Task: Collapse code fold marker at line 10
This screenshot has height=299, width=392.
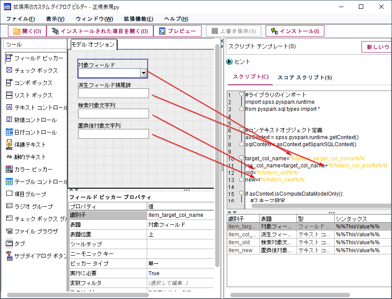Action: [x=241, y=158]
